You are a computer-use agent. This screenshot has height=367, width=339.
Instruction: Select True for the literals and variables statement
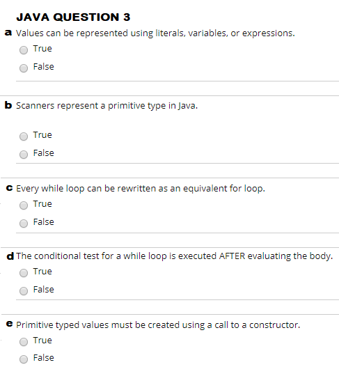[24, 50]
